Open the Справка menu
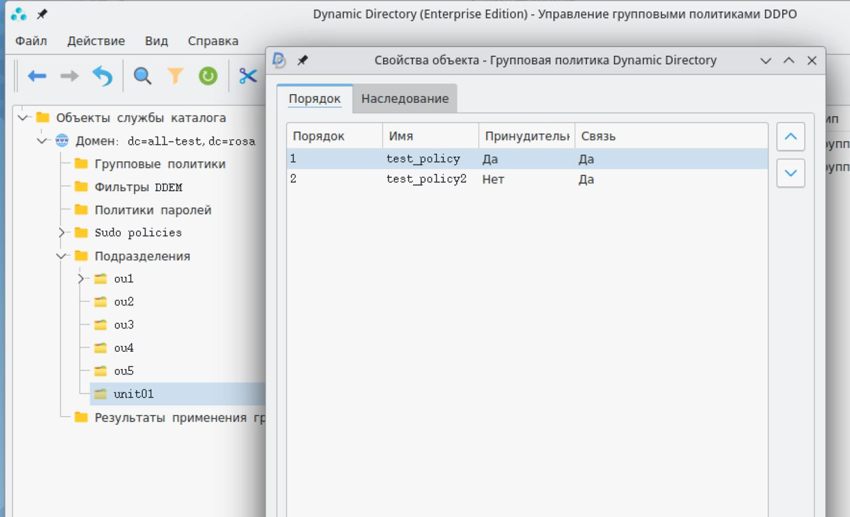Screen dimensions: 850x517 click(x=212, y=41)
